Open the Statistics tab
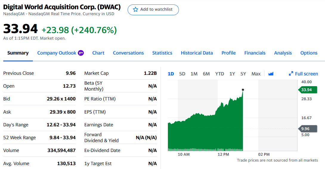This screenshot has width=325, height=169. coord(162,53)
